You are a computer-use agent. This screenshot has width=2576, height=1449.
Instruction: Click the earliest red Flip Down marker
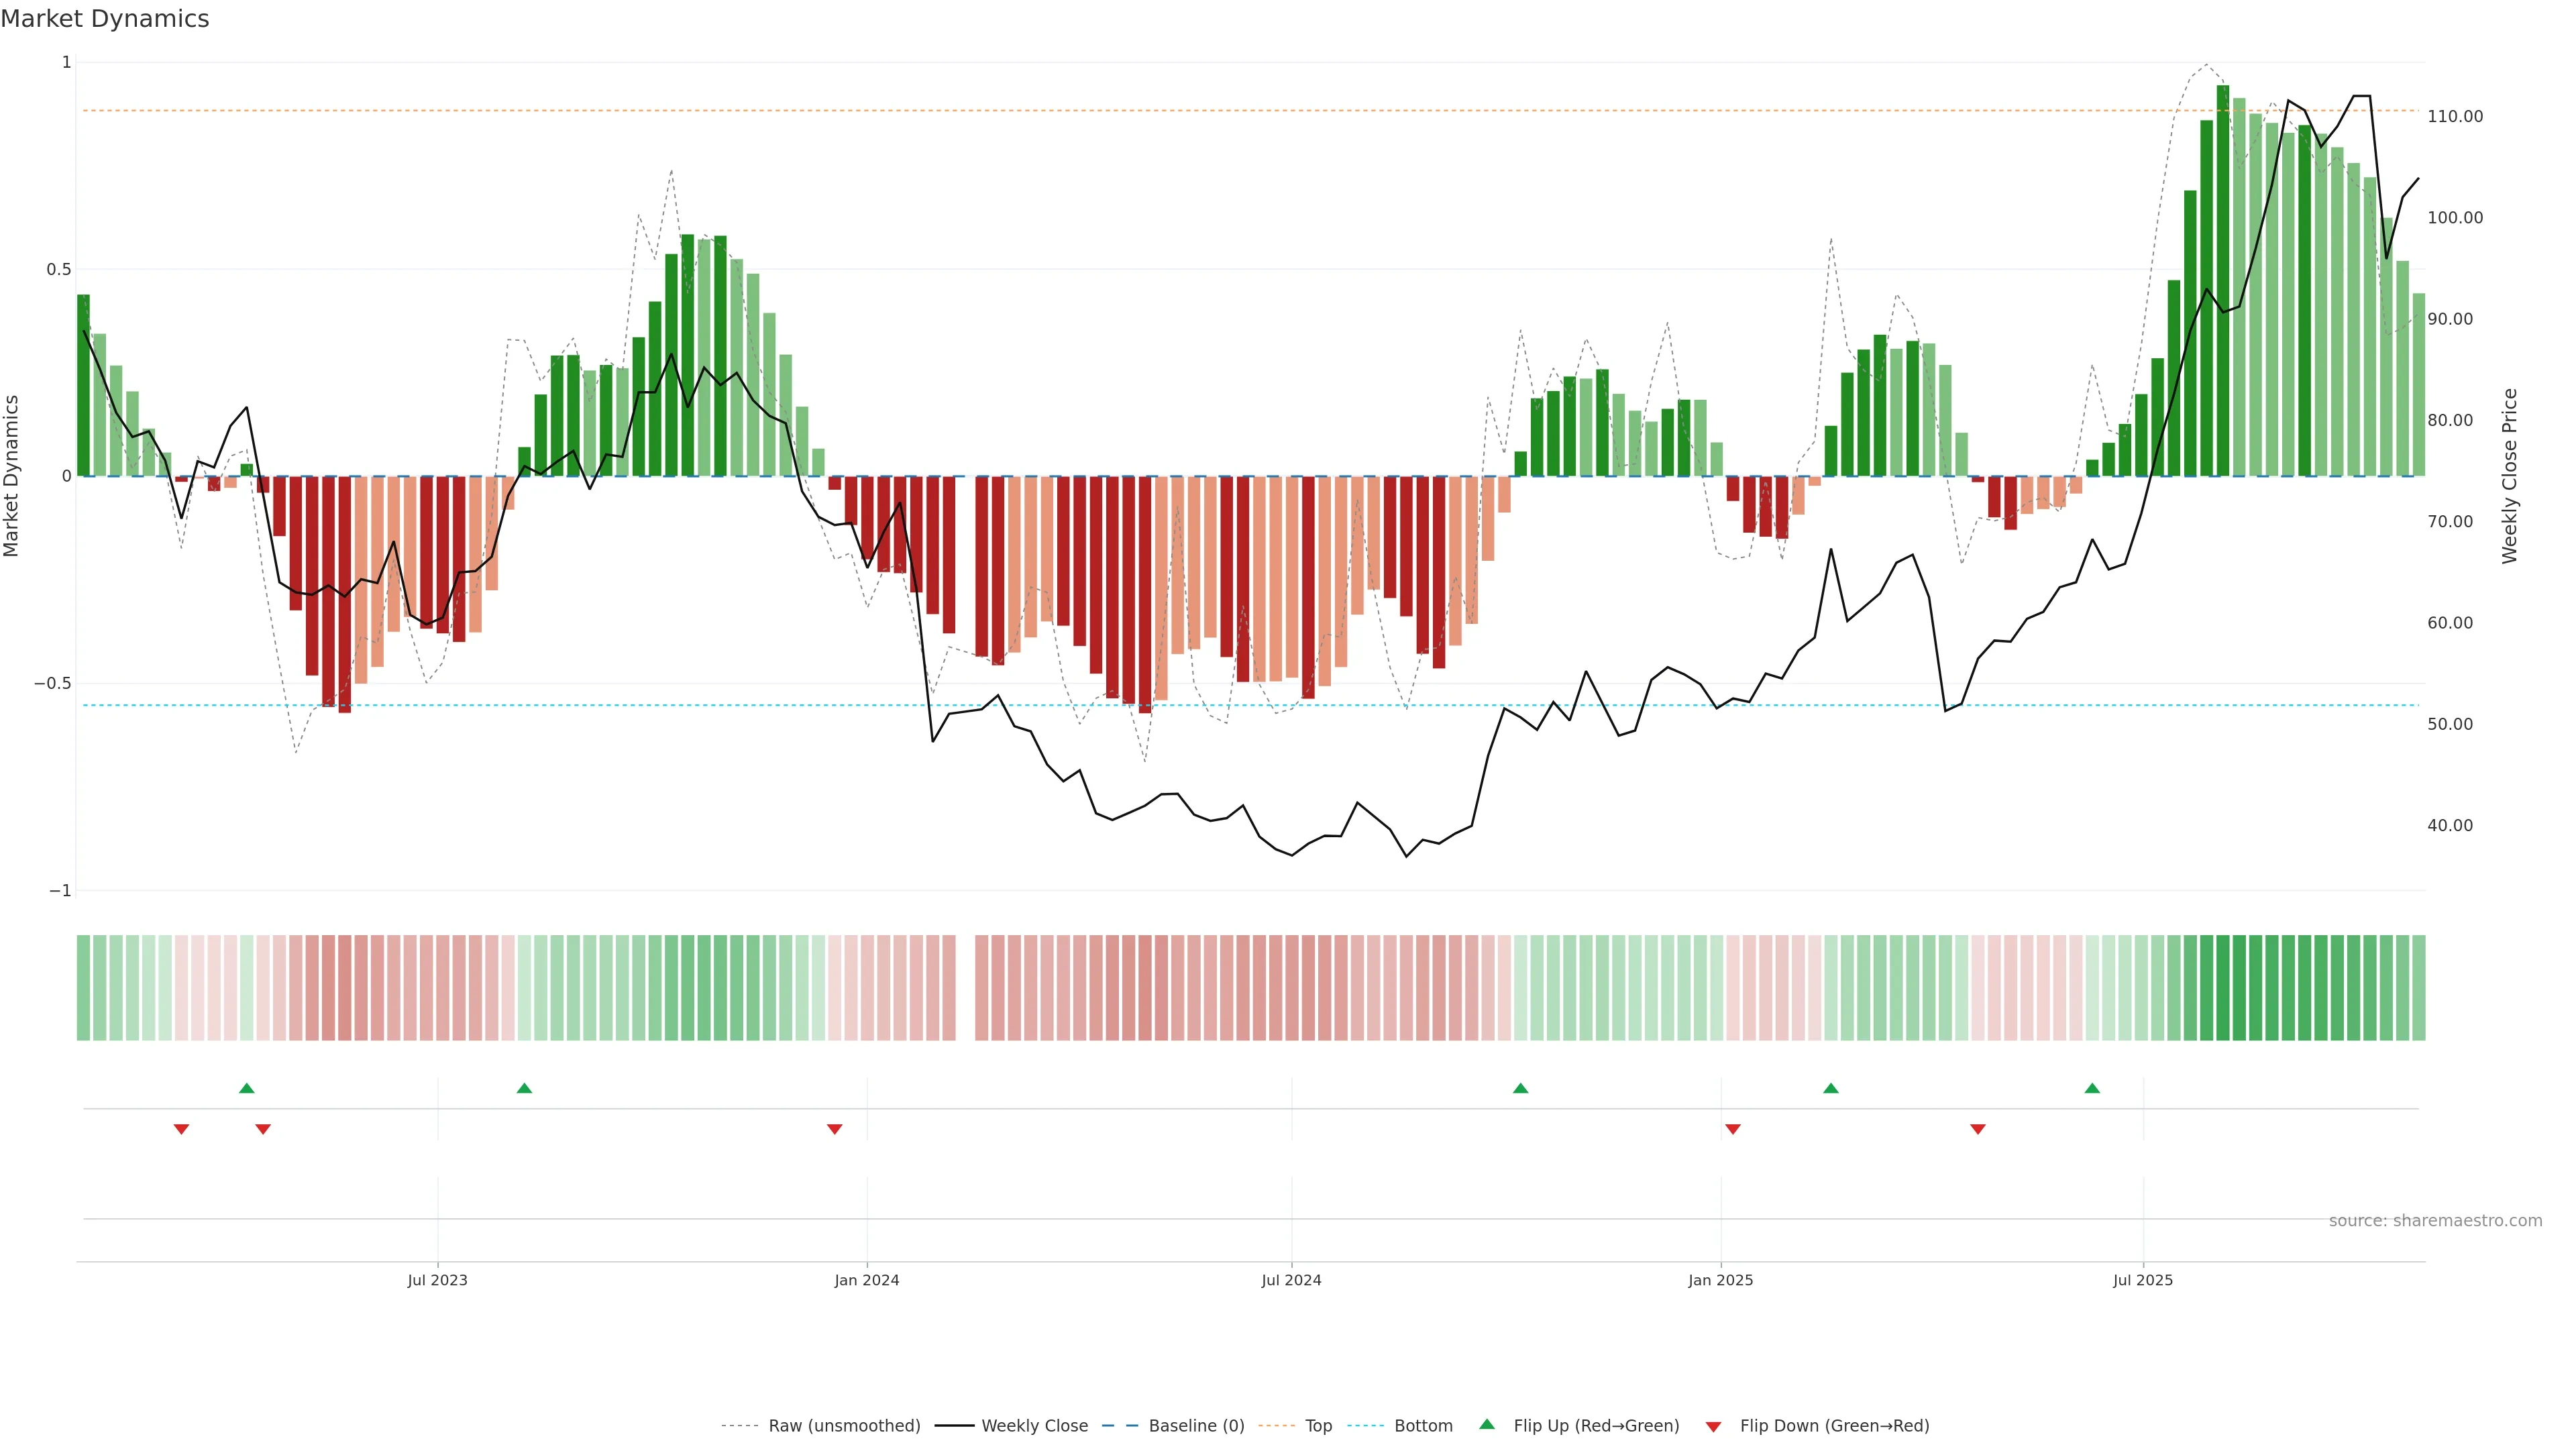(181, 1129)
